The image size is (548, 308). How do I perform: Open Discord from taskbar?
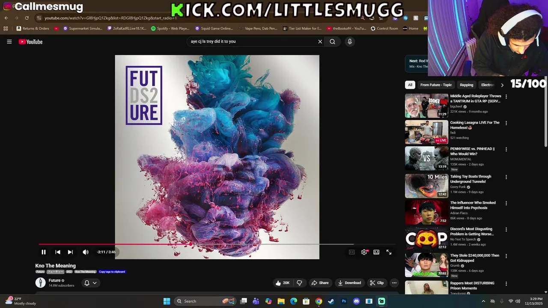[356, 301]
